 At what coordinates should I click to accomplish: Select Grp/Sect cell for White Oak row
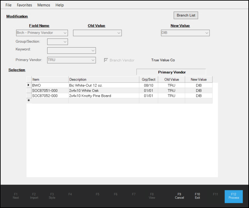pyautogui.click(x=148, y=91)
